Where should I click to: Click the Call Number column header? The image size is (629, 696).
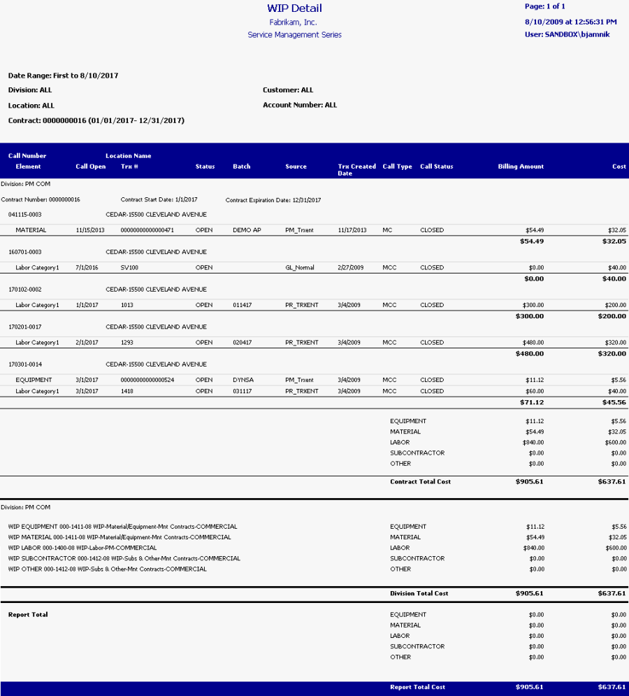tap(27, 155)
